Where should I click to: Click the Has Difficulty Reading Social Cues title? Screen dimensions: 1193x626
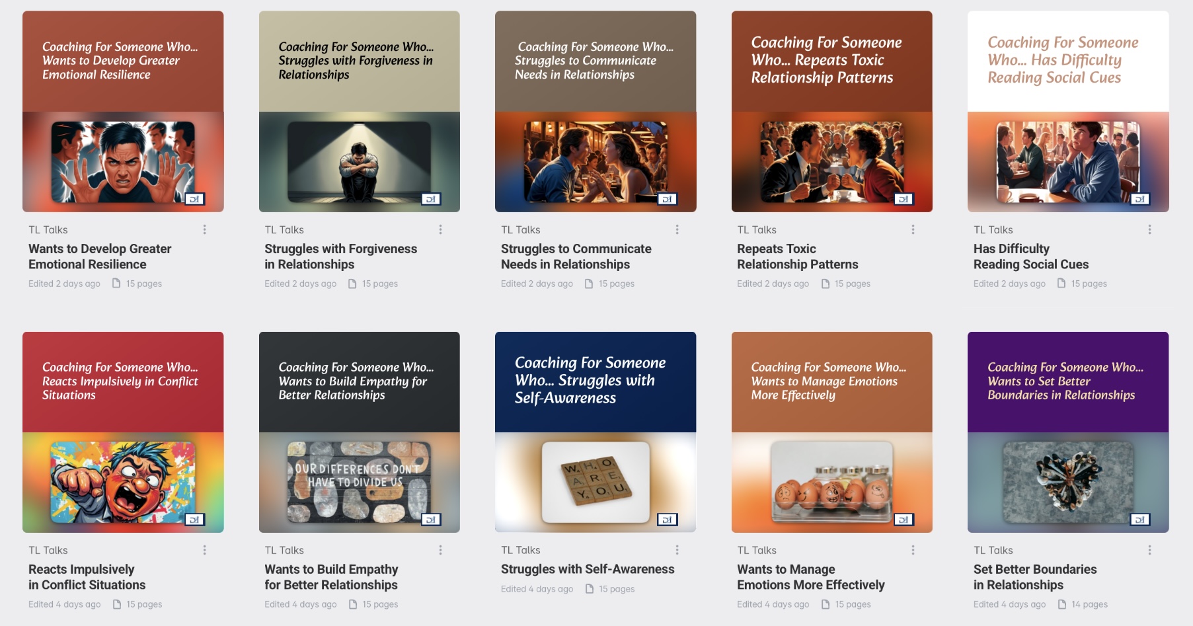point(1030,256)
